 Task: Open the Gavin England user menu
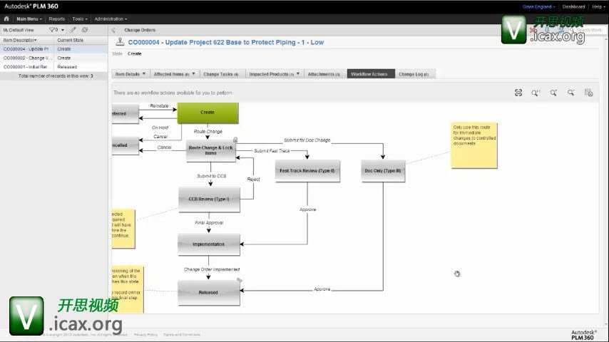538,6
